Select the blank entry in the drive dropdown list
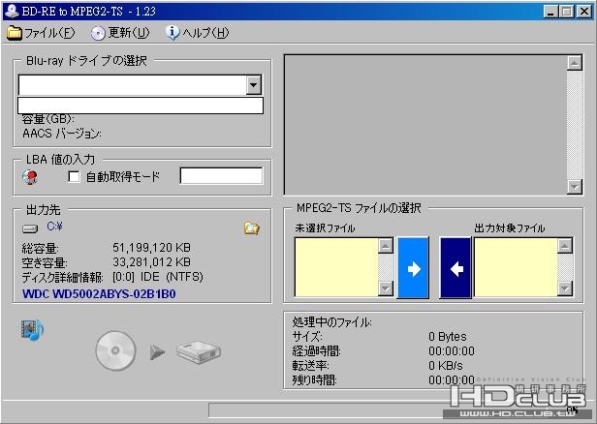The width and height of the screenshot is (597, 424). (141, 106)
